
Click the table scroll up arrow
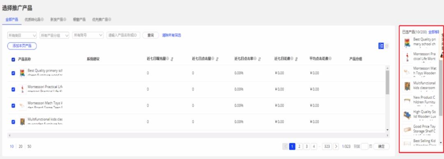[387, 68]
